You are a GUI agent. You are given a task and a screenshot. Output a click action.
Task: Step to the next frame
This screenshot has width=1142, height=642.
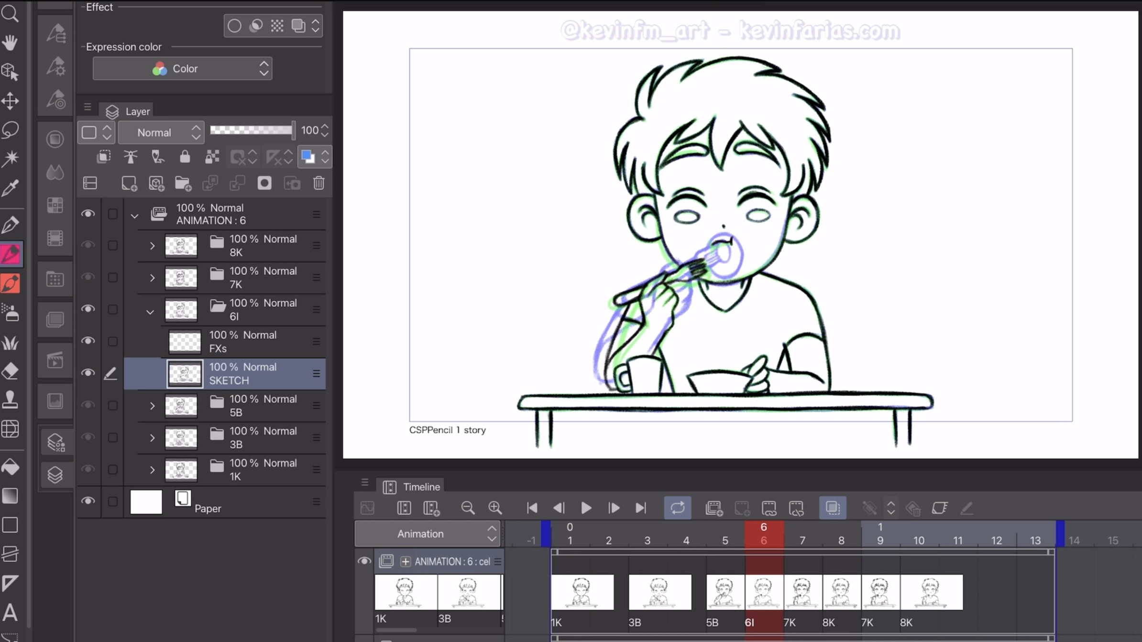614,508
